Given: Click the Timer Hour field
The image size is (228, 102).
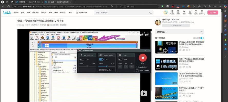Looking at the screenshot, I should tap(120, 67).
